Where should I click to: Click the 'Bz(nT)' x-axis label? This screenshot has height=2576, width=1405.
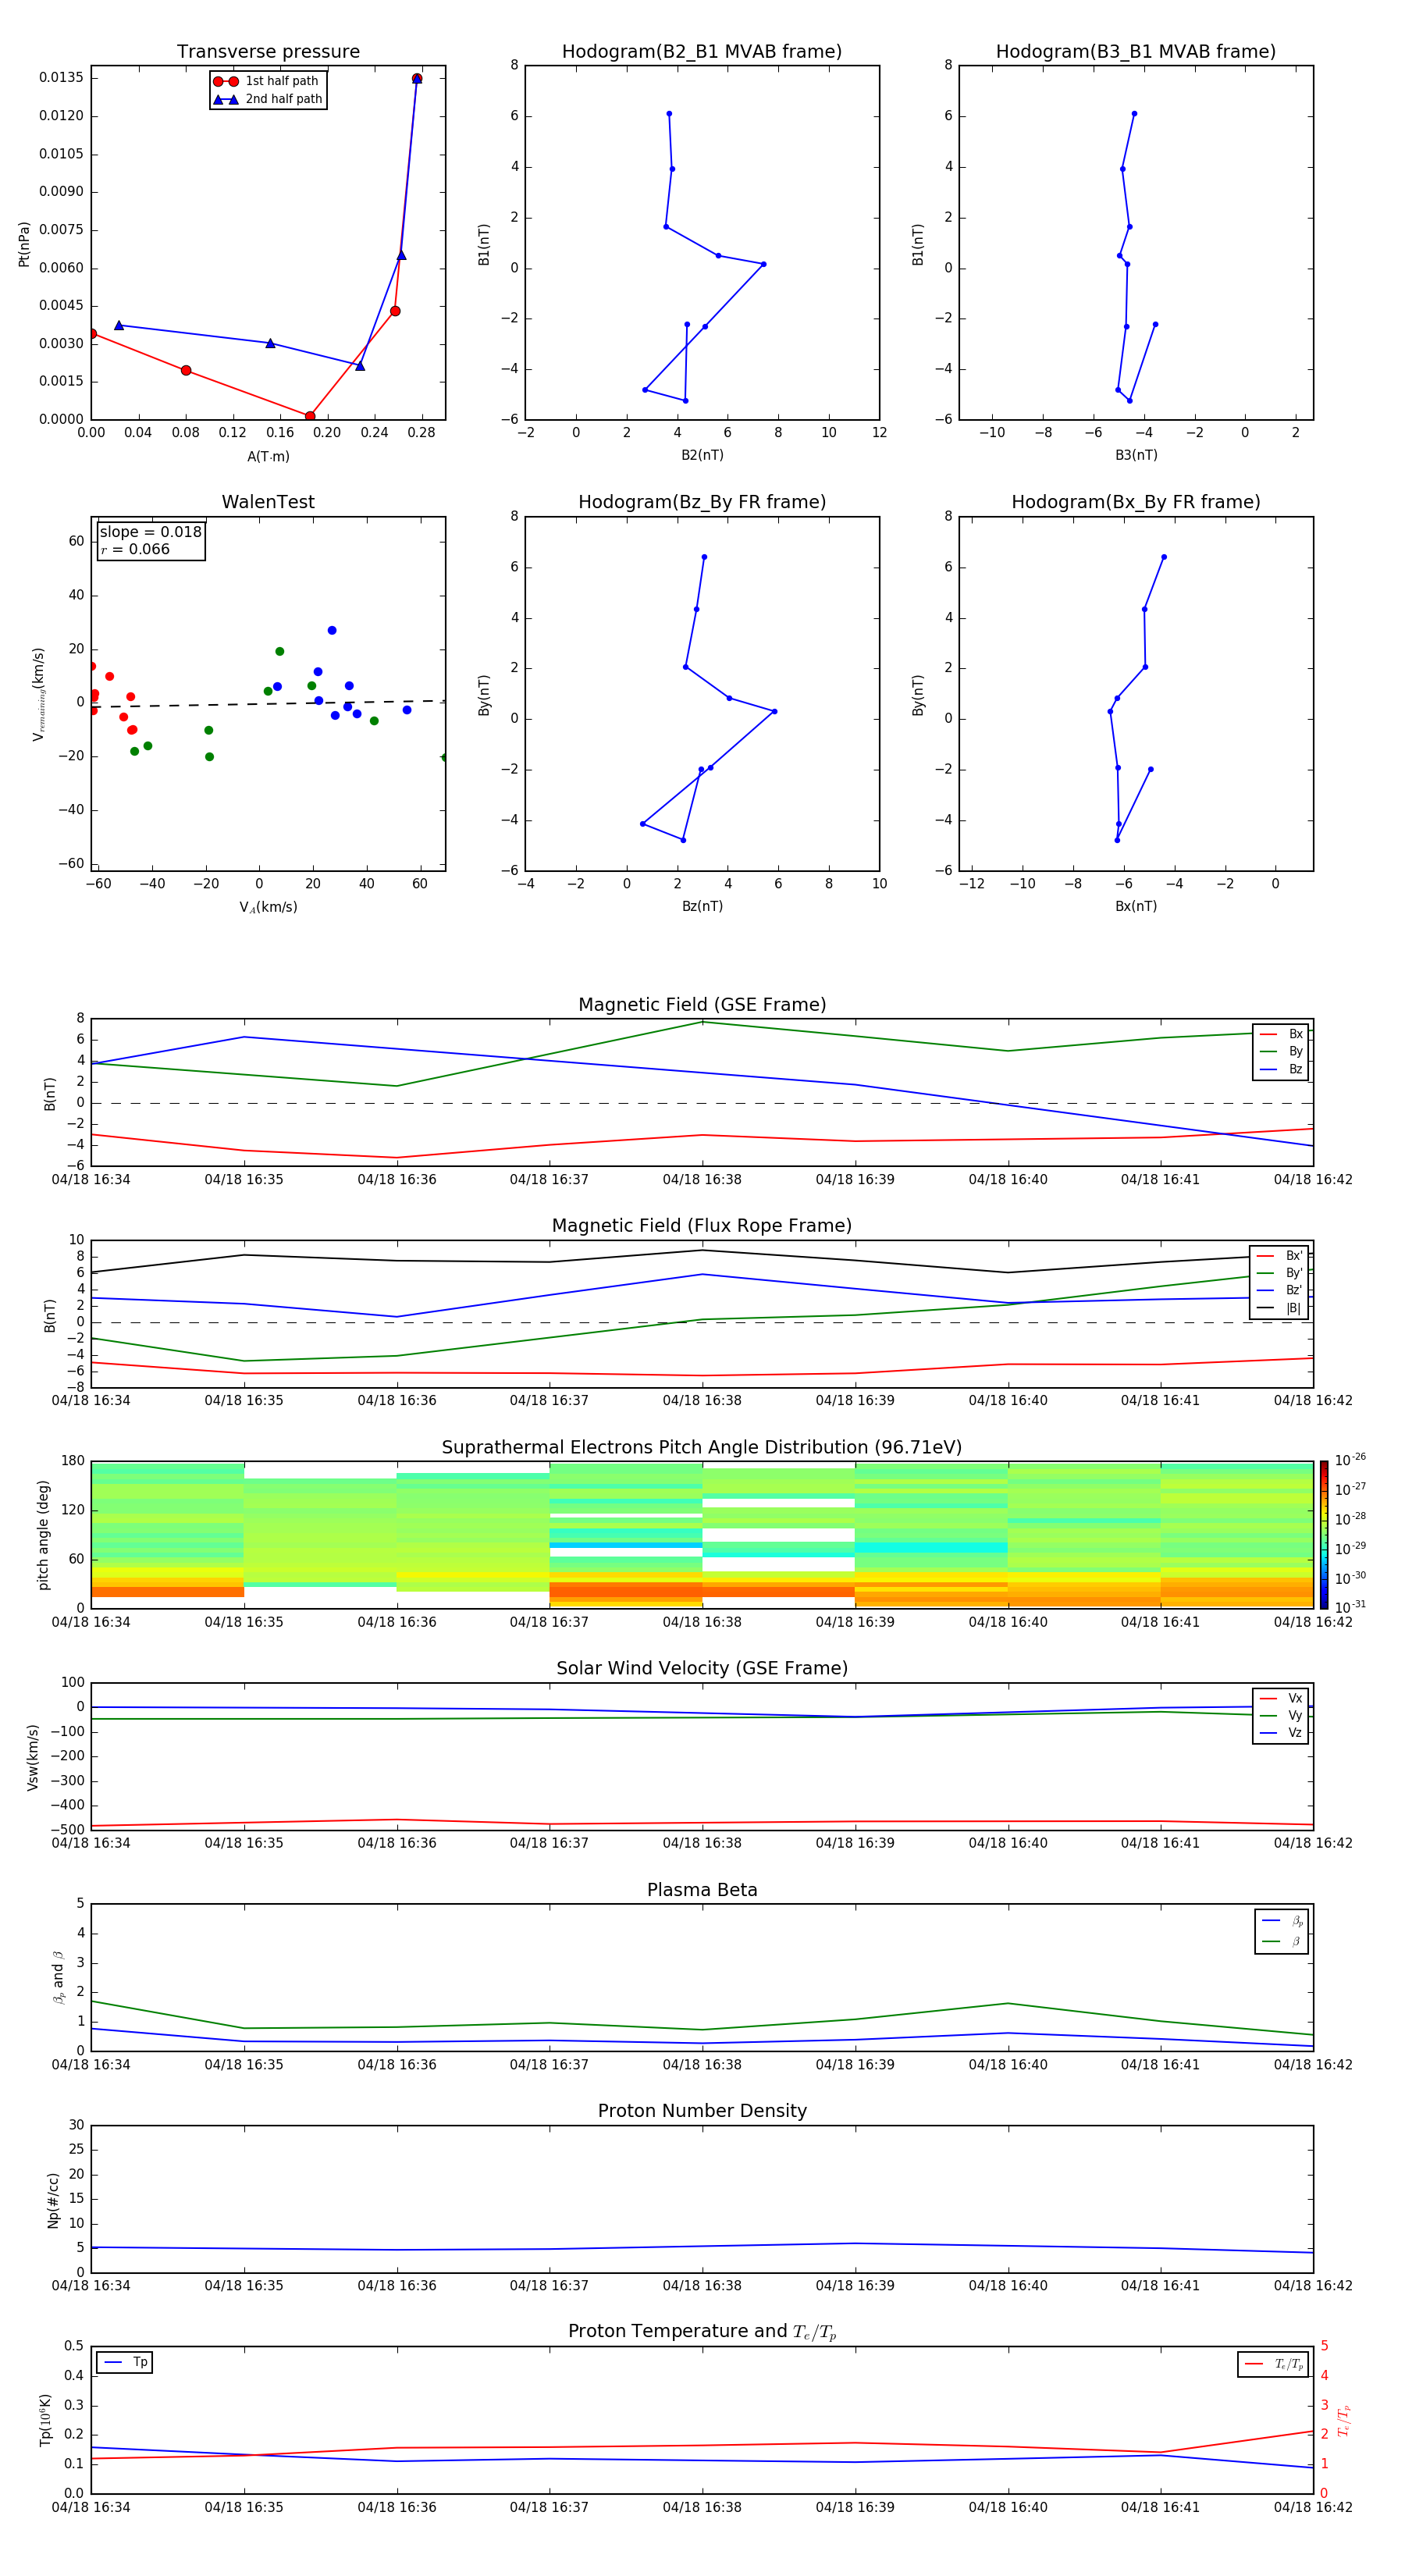pyautogui.click(x=702, y=906)
